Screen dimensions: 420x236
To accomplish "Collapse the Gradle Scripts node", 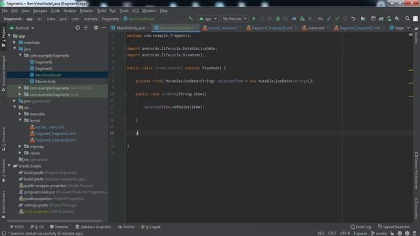I will (9, 166).
